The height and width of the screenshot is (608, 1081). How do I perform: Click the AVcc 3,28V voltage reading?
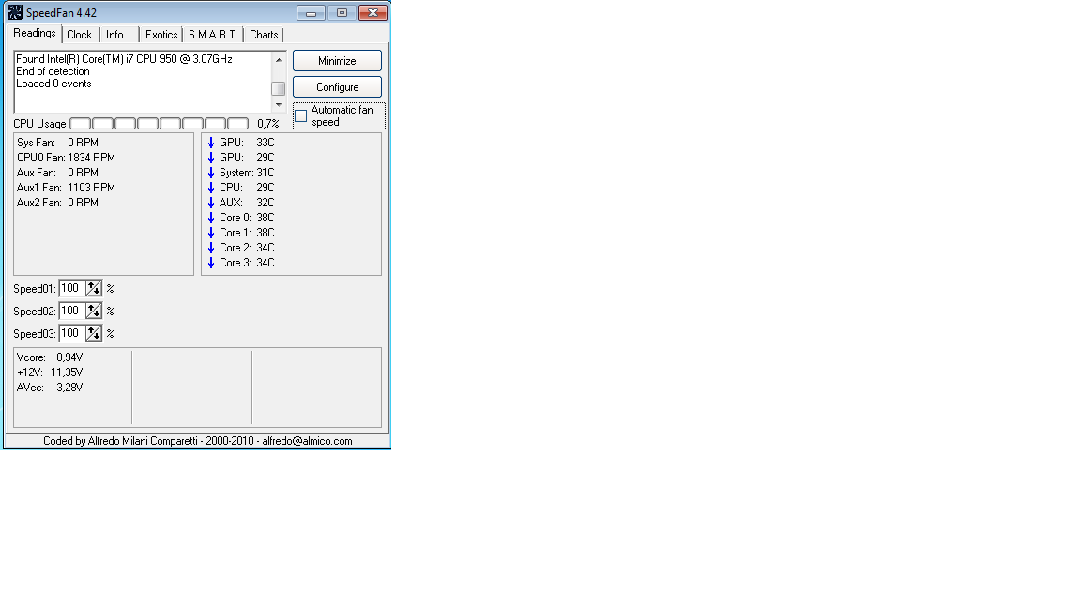coord(50,388)
